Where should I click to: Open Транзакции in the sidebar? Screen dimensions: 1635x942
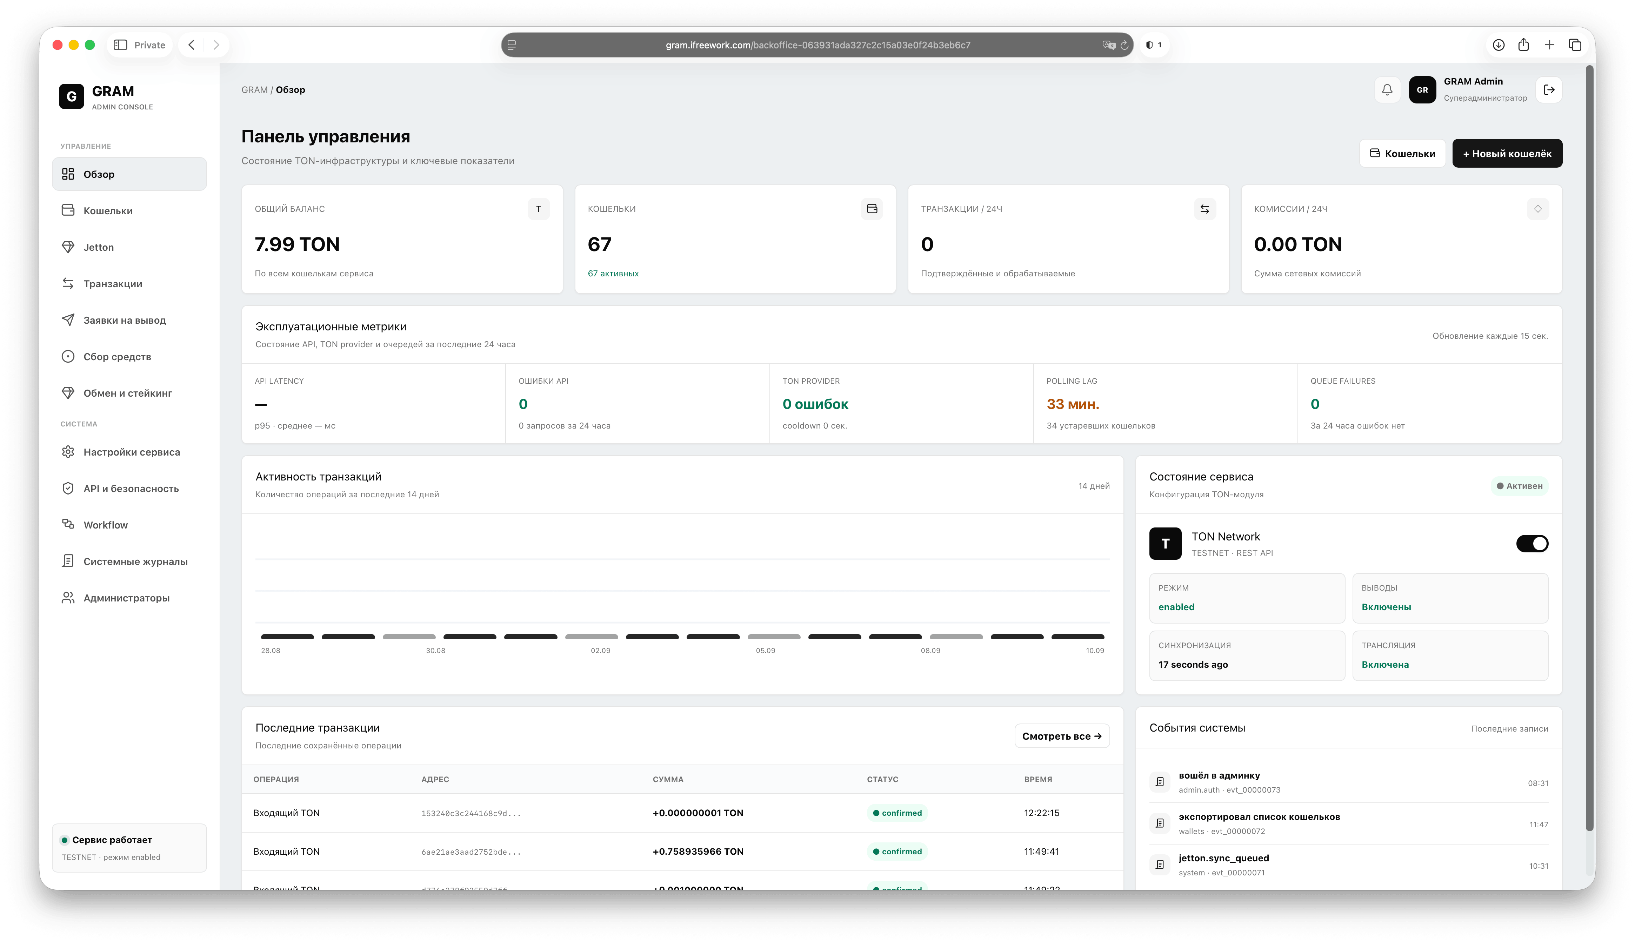tap(129, 283)
